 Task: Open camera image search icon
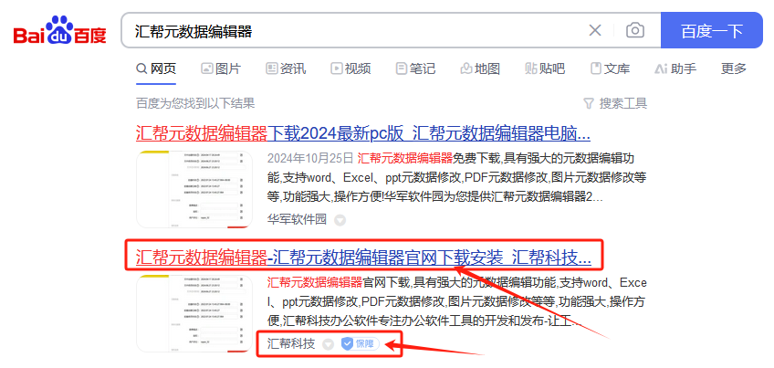[x=634, y=31]
